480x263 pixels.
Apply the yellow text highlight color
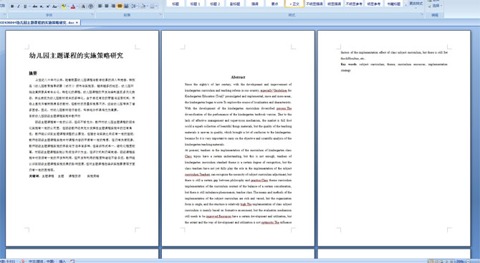point(64,6)
